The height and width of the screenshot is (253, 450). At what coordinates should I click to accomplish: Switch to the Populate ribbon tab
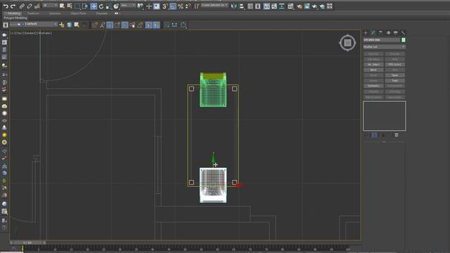coord(102,13)
